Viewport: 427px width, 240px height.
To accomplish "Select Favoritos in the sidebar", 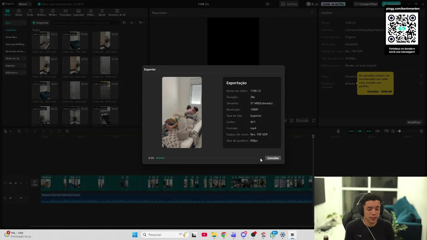I will pos(11,37).
